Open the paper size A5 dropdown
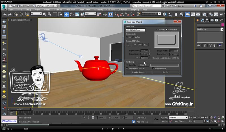The image size is (226, 132). click(x=136, y=30)
